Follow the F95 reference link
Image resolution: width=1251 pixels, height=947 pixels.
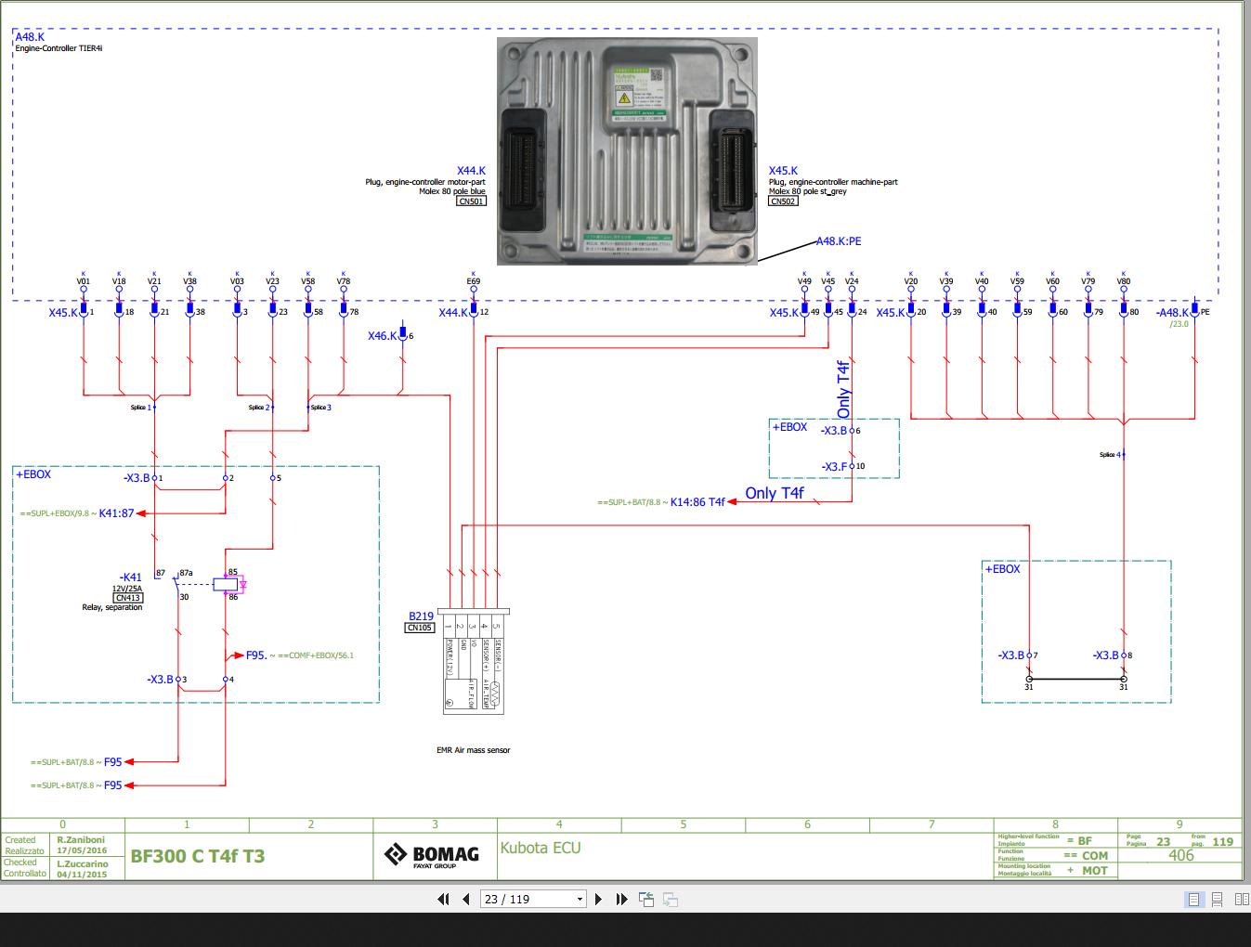click(111, 761)
